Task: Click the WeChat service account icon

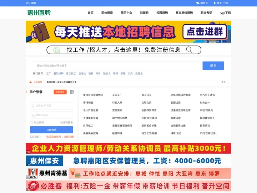Action: click(198, 3)
